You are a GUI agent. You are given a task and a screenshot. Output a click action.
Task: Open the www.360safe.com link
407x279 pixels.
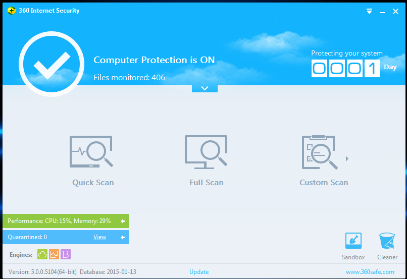(x=370, y=272)
